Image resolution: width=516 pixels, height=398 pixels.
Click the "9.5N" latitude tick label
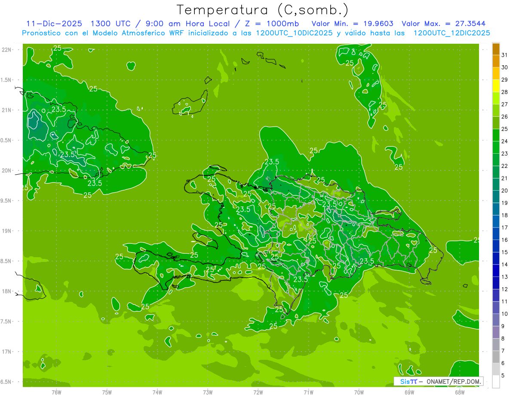tap(6, 201)
